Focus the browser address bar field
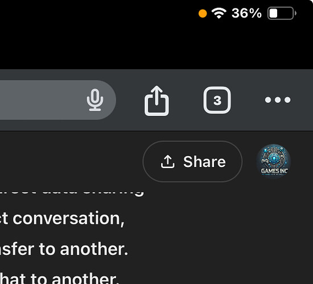Viewport: 313px width, 284px height. [58, 100]
